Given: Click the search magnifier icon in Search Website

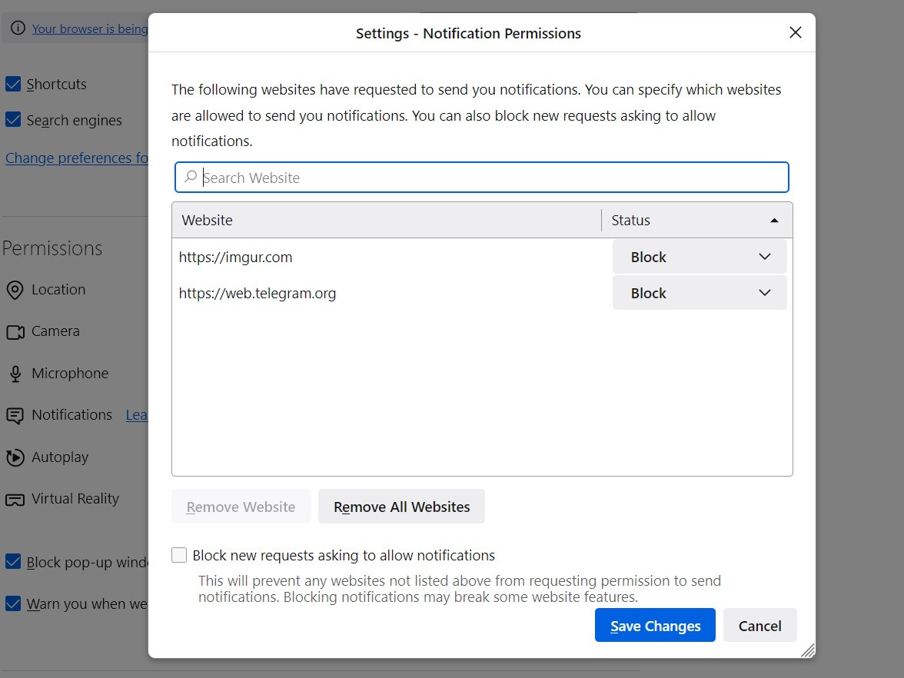Looking at the screenshot, I should pos(191,177).
